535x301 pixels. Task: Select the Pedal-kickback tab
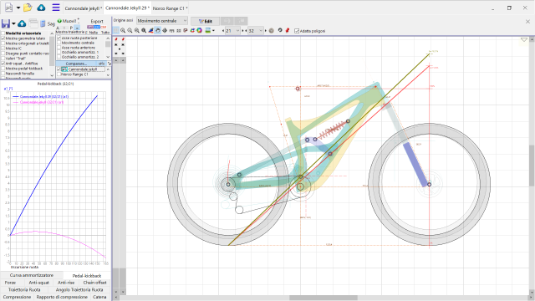(x=87, y=276)
